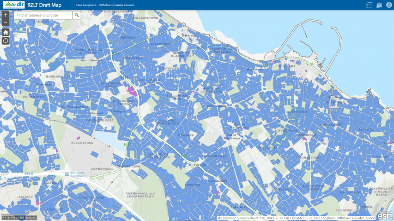Click the magnifier search button
394x221 pixels.
tap(77, 15)
